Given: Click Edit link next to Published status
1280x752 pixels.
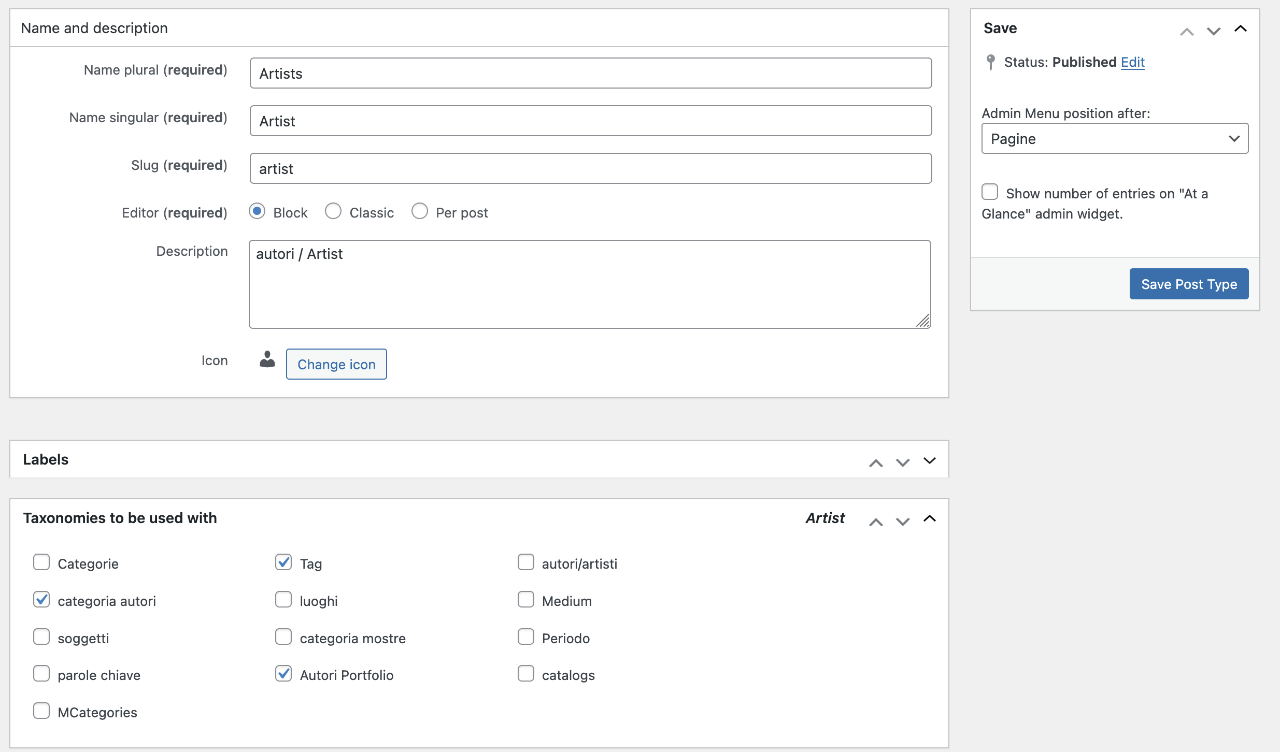Looking at the screenshot, I should pos(1132,62).
